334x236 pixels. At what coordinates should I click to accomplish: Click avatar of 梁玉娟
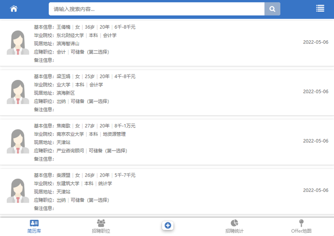pyautogui.click(x=18, y=92)
